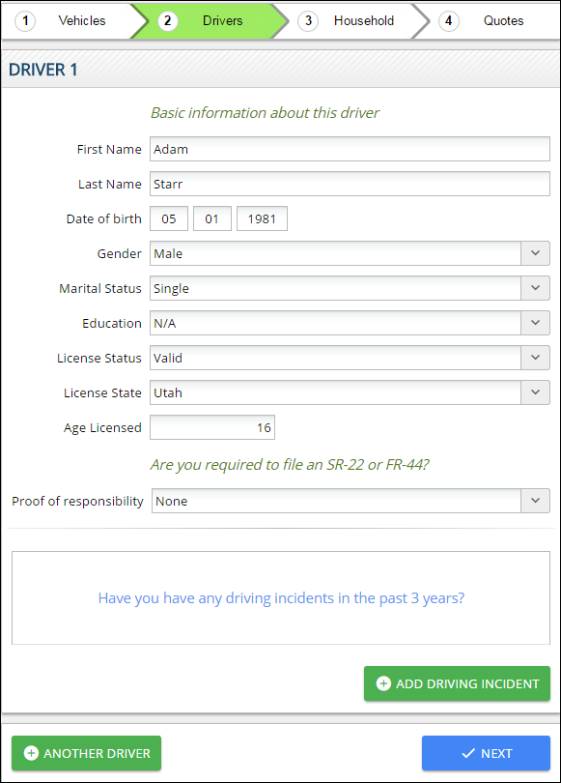The height and width of the screenshot is (783, 561).
Task: Expand the License Status dropdown
Action: point(535,358)
